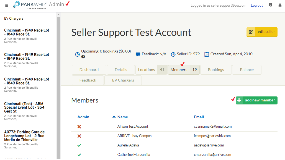The image size is (285, 160).
Task: Click the feedback speech bubble icon
Action: (x=138, y=54)
